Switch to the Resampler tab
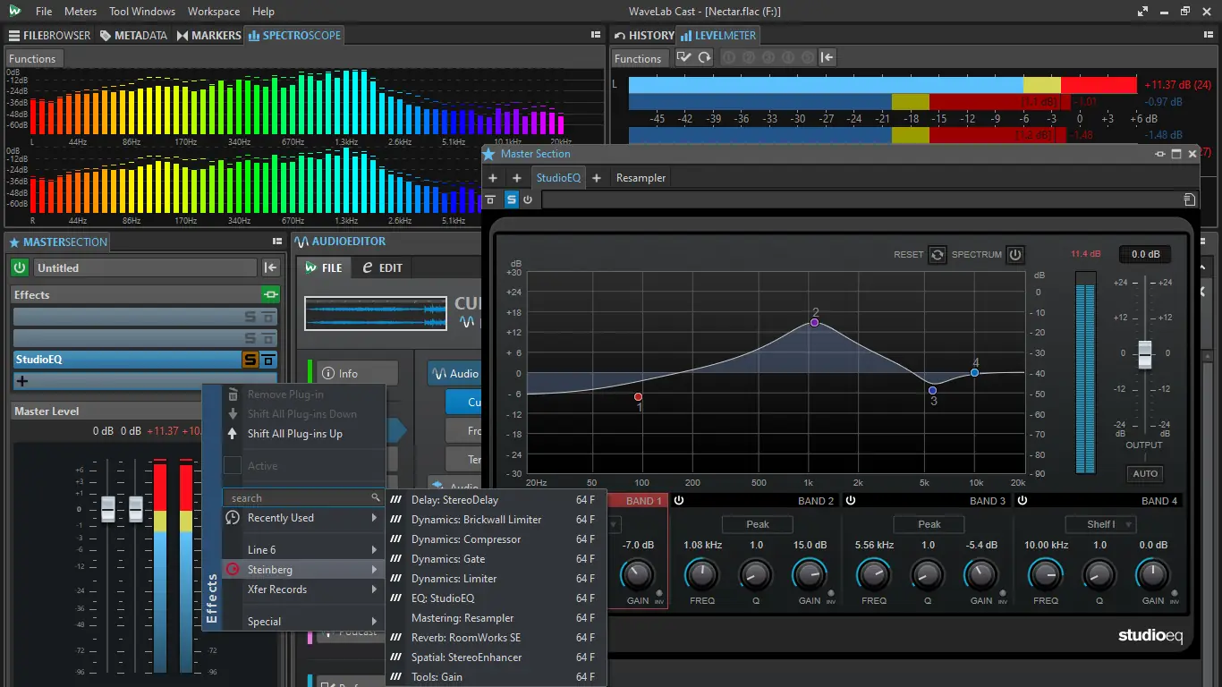Viewport: 1222px width, 687px height. tap(641, 178)
